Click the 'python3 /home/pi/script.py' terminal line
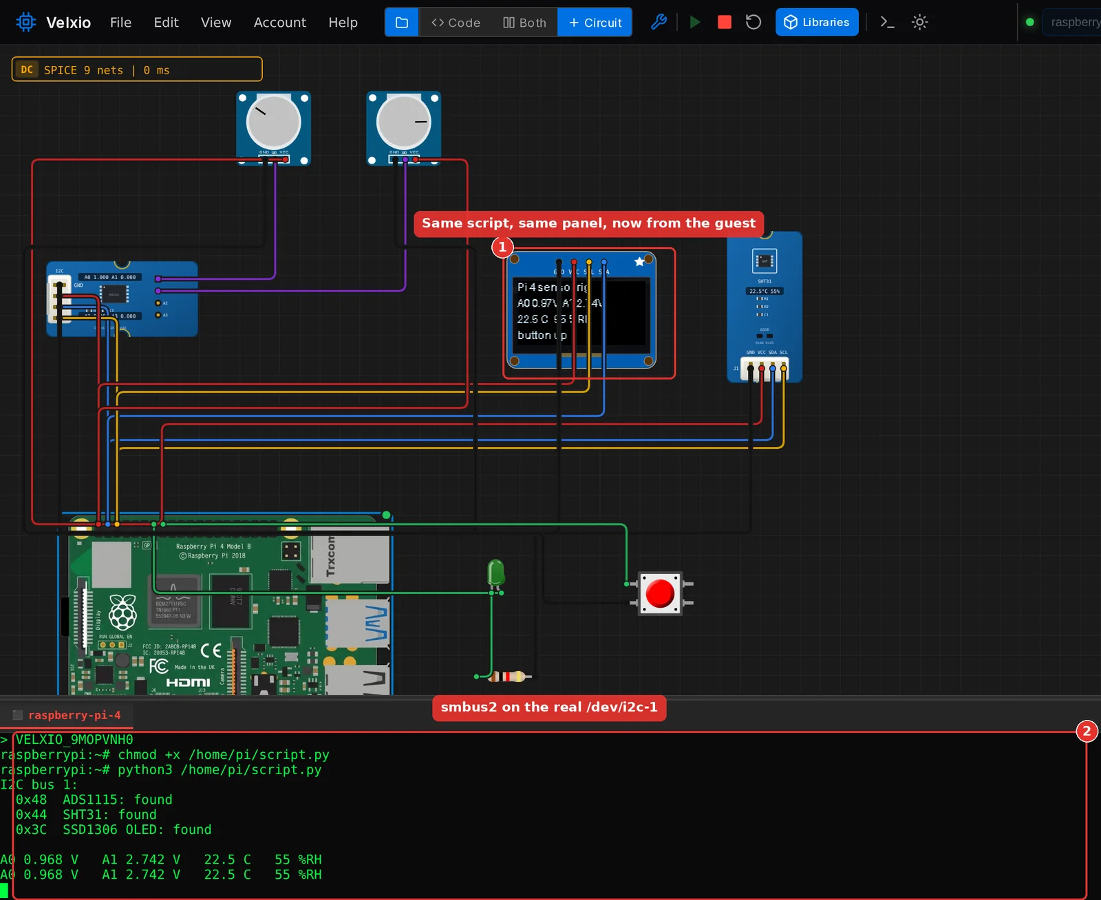Screen dimensions: 1101x900 click(220, 769)
